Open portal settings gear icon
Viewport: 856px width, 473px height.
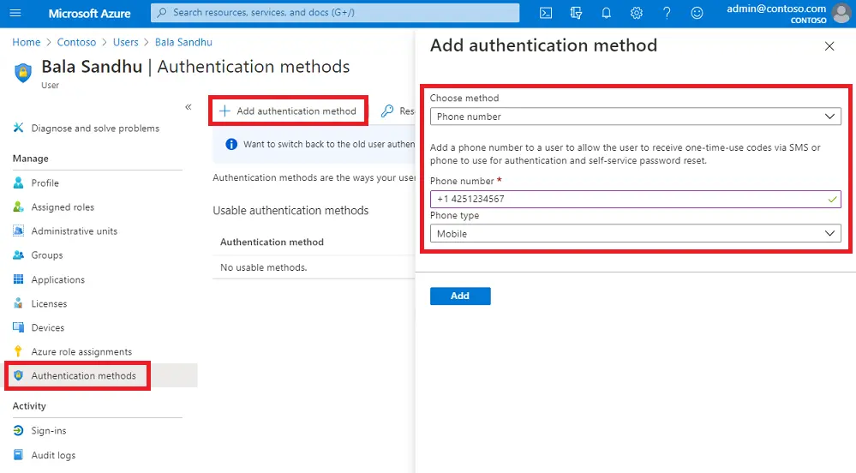637,13
